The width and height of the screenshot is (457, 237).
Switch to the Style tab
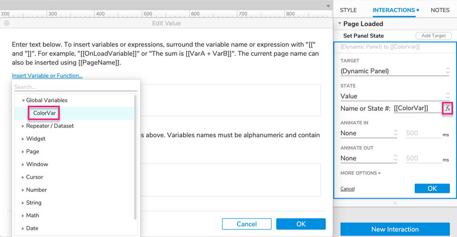[348, 10]
